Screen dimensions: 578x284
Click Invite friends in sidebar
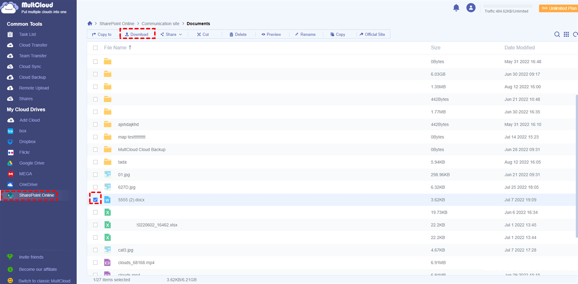(x=31, y=257)
